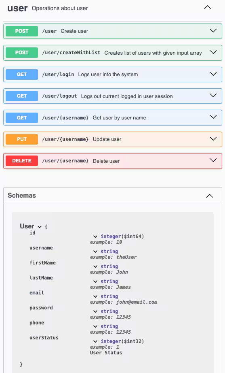This screenshot has height=373, width=225.
Task: Click the 'integer($int32)' type label
Action: coord(122,341)
